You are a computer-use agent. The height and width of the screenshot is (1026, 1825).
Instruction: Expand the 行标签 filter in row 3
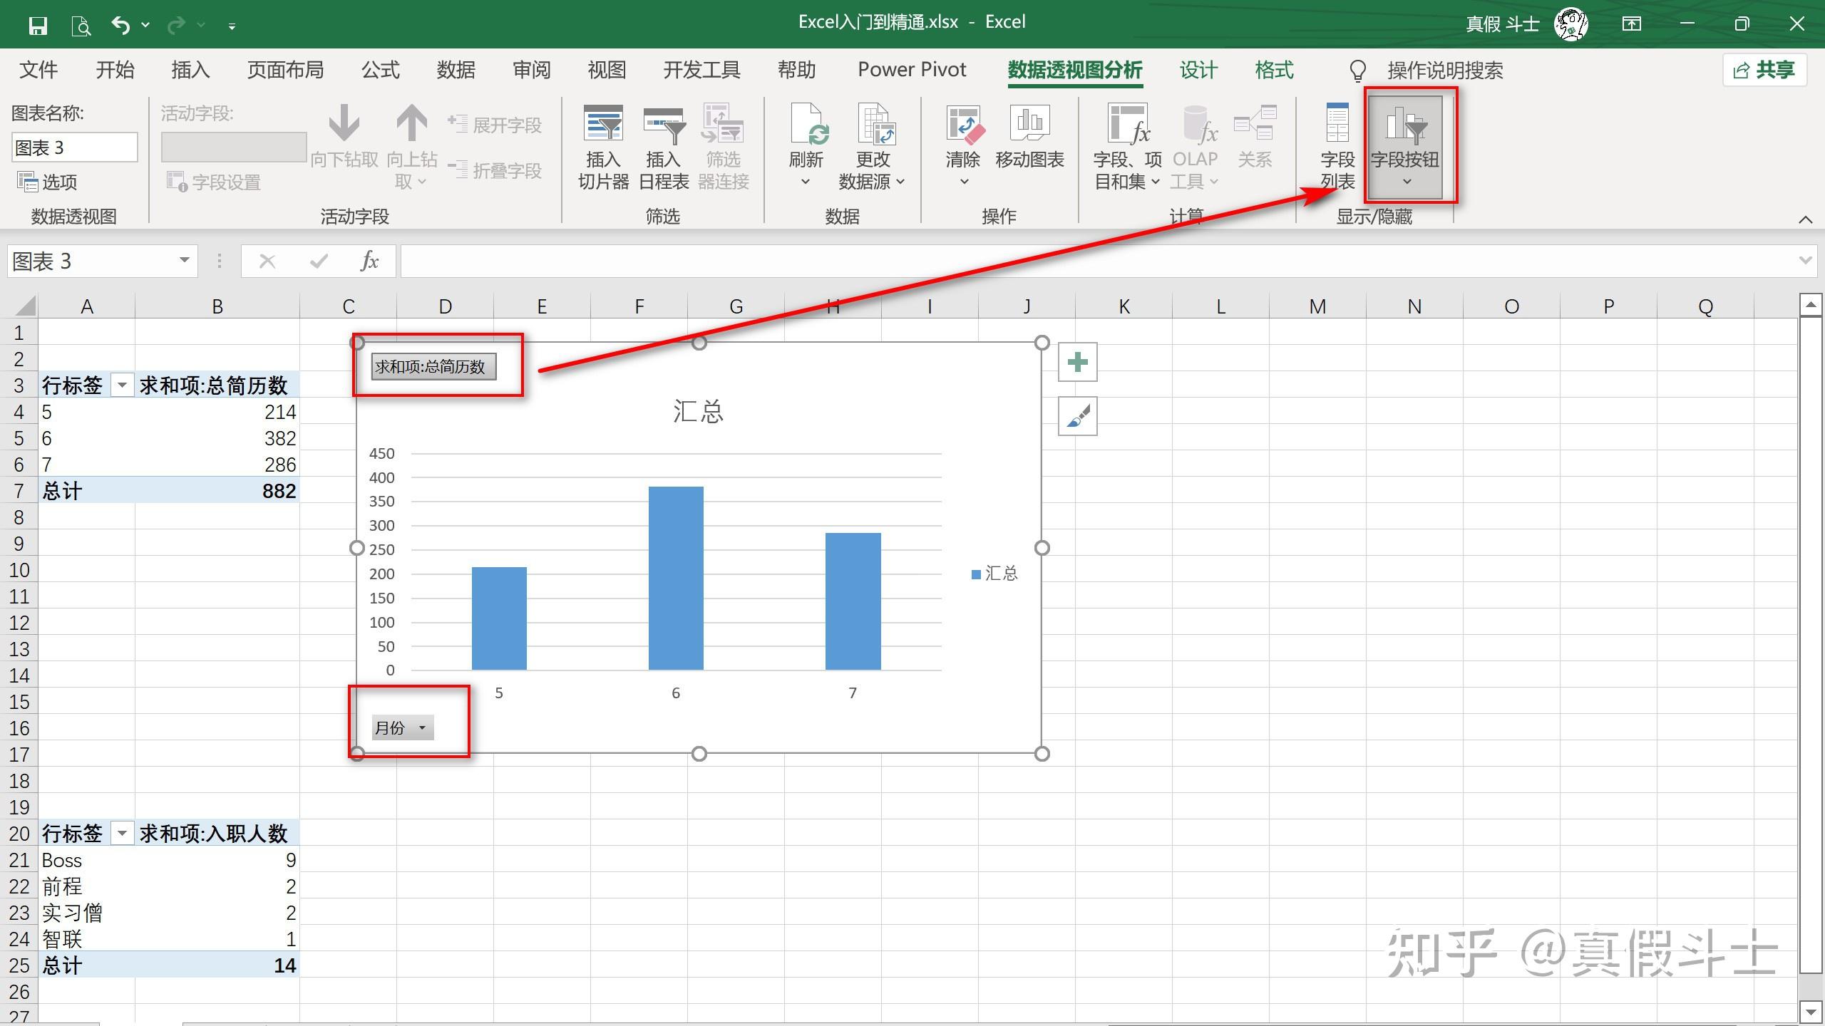(x=122, y=385)
